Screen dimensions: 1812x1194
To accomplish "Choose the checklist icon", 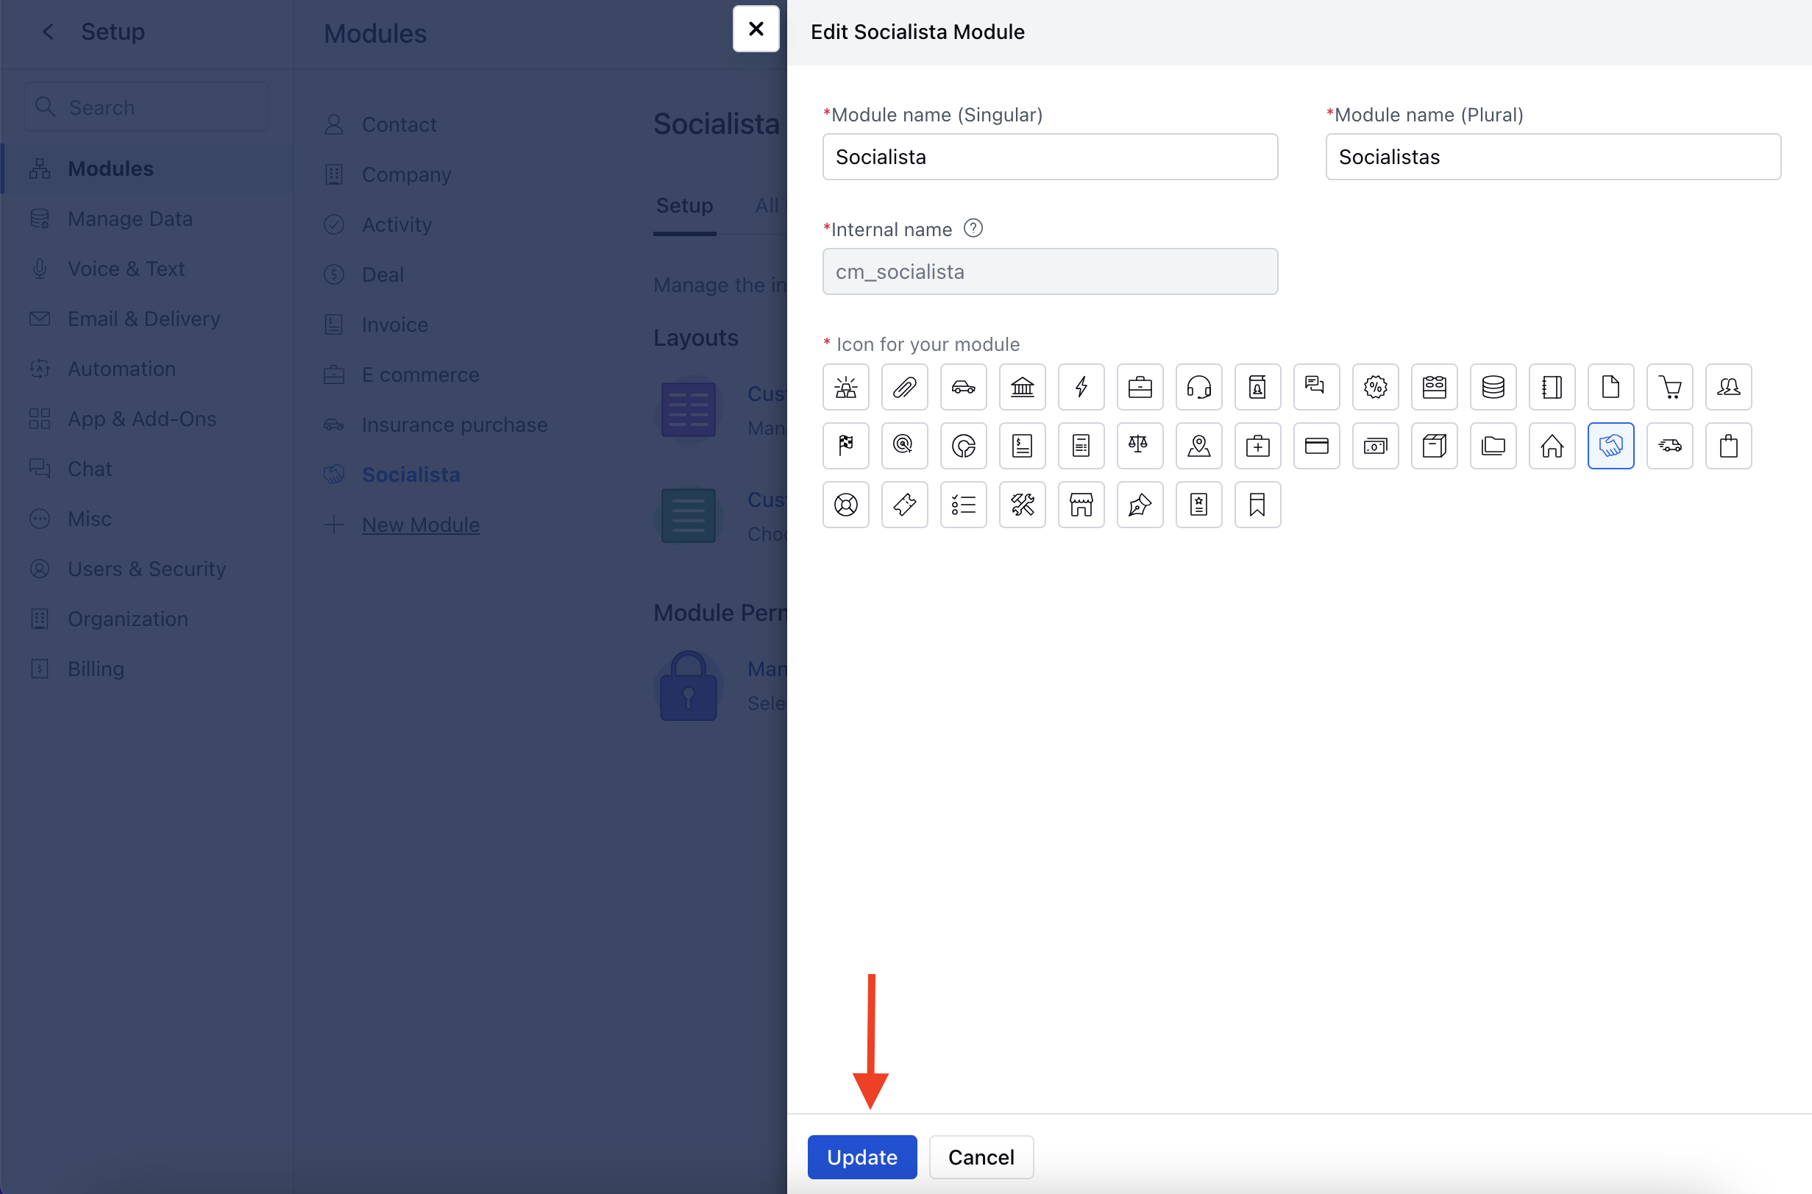I will (x=963, y=504).
